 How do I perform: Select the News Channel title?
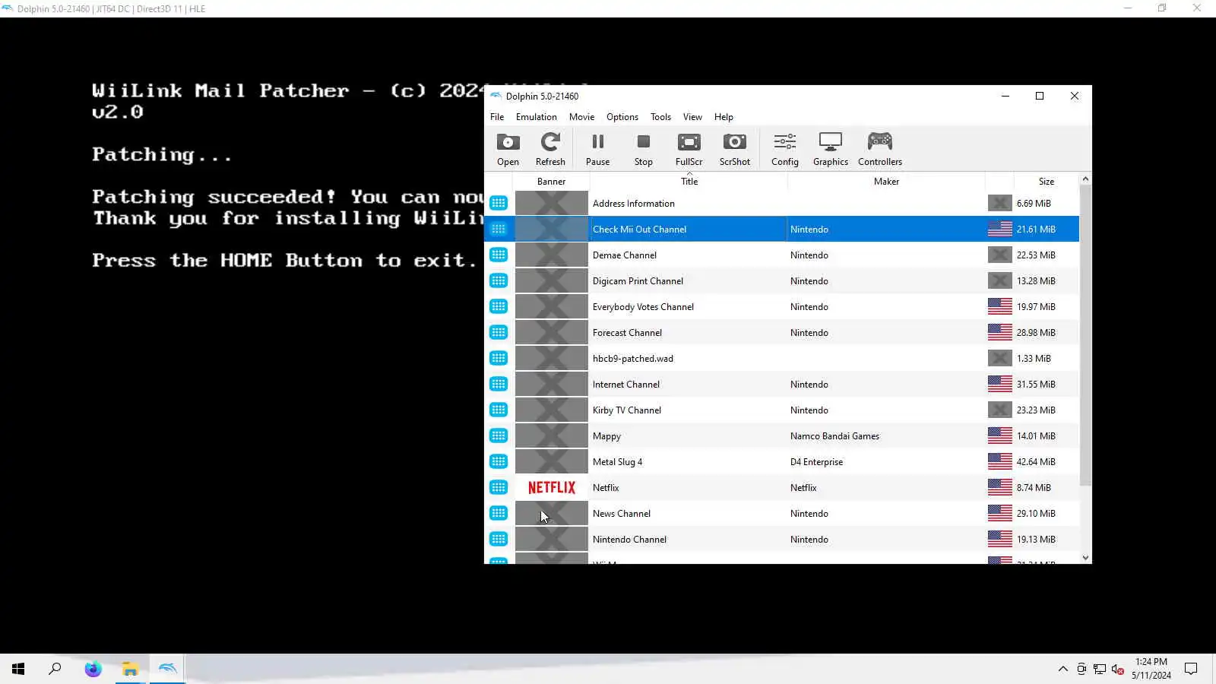[x=622, y=514]
